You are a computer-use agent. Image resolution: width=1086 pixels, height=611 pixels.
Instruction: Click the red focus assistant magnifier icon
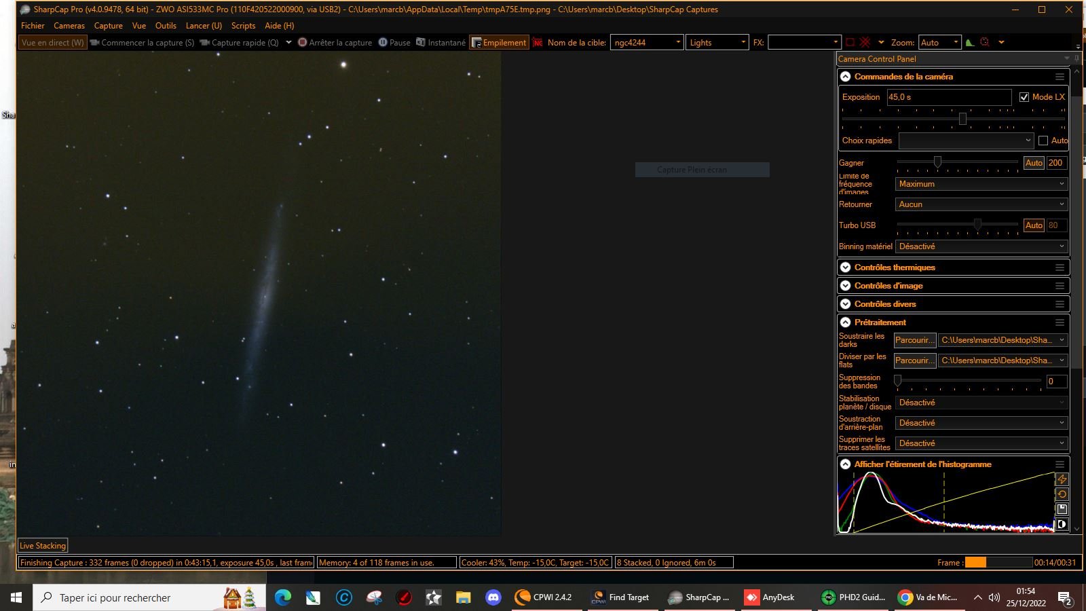(x=985, y=42)
